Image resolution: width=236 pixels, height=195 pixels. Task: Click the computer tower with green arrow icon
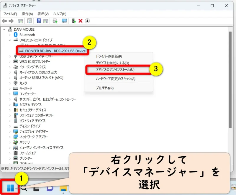pyautogui.click(x=74, y=21)
